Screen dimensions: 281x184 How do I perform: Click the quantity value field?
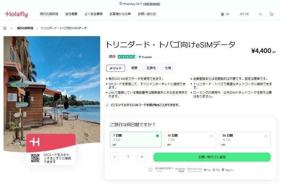(x=128, y=157)
